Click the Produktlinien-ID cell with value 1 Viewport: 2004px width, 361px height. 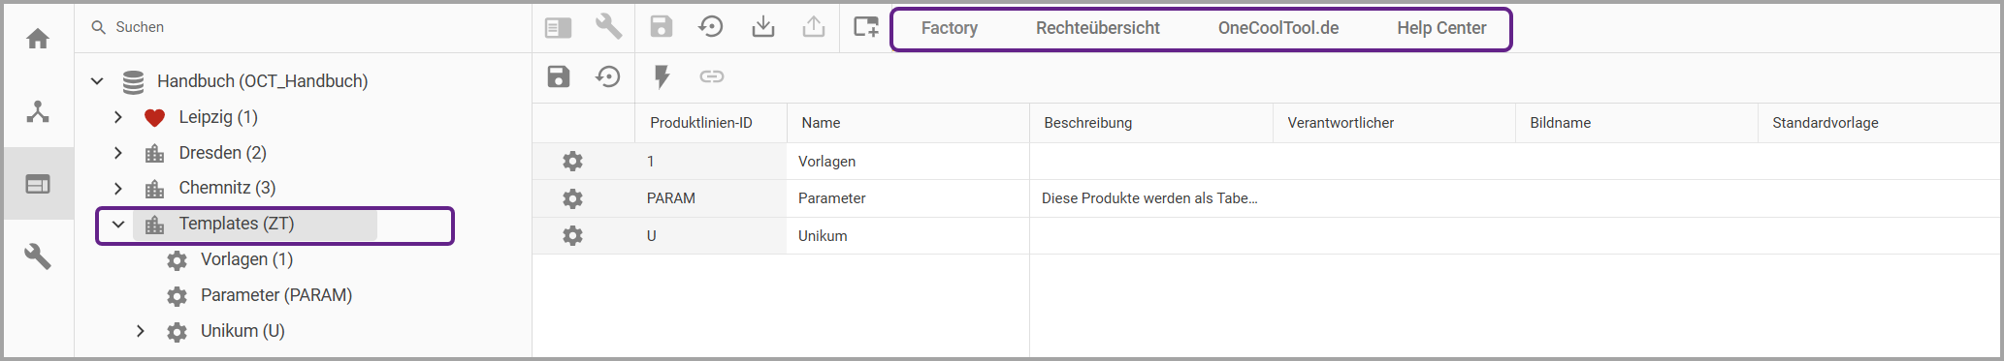pos(711,162)
